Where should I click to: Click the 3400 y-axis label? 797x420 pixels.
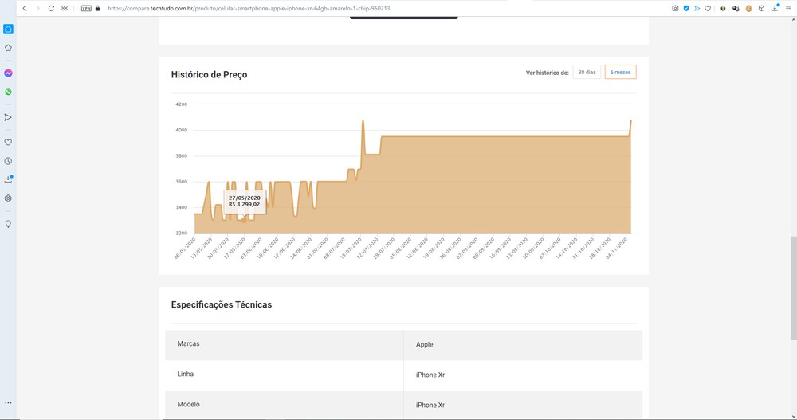(x=182, y=207)
